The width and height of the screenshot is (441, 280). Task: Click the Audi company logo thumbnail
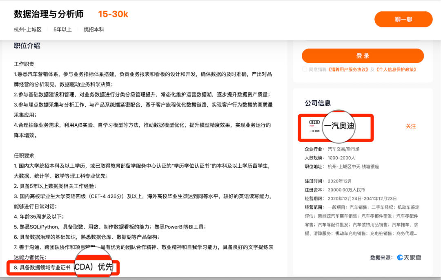point(314,126)
